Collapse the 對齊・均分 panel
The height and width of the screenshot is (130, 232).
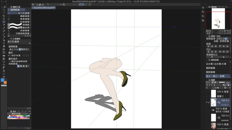[x=207, y=36]
